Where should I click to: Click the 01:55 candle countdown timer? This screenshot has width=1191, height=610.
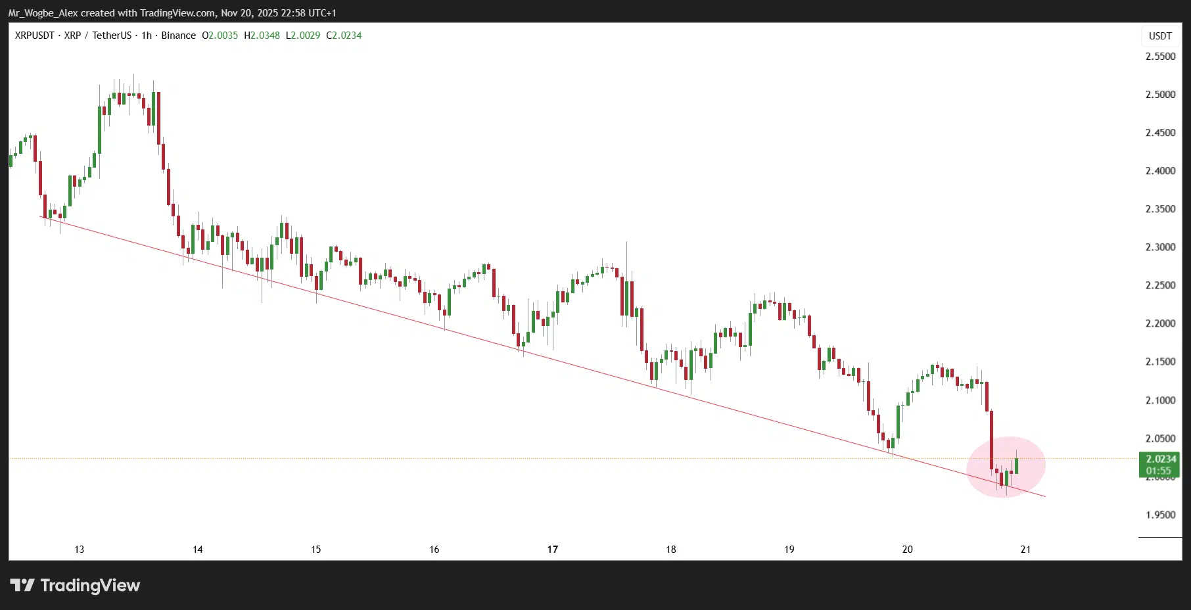(x=1159, y=471)
